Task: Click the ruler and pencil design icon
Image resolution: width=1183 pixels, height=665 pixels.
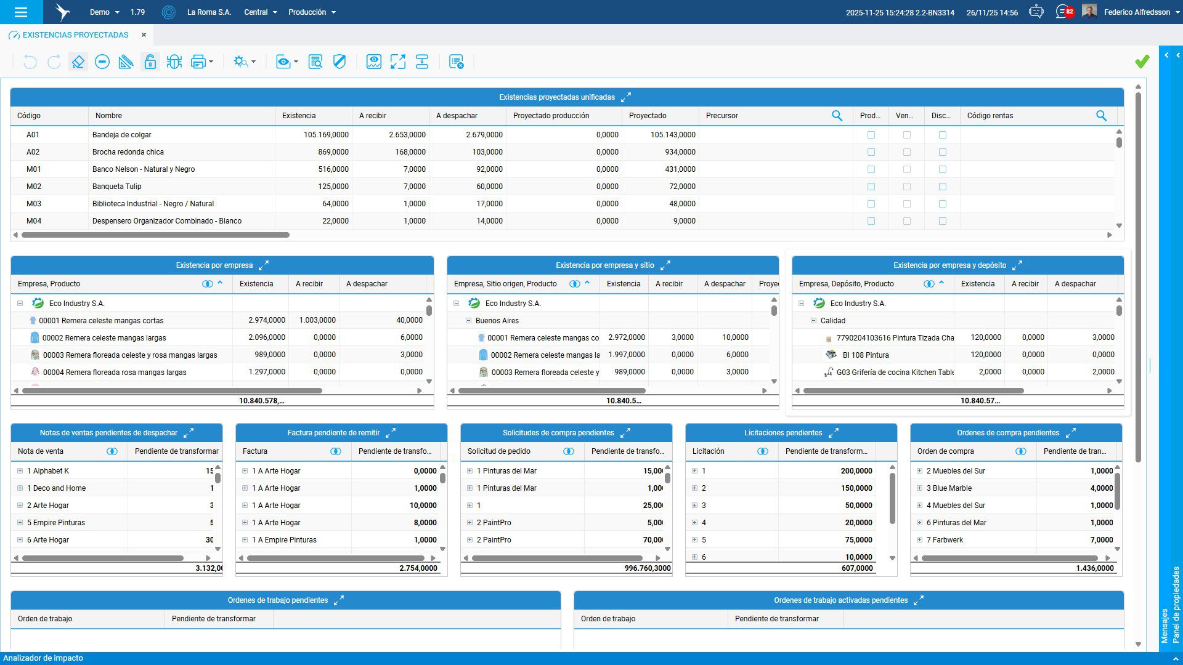Action: [x=126, y=62]
